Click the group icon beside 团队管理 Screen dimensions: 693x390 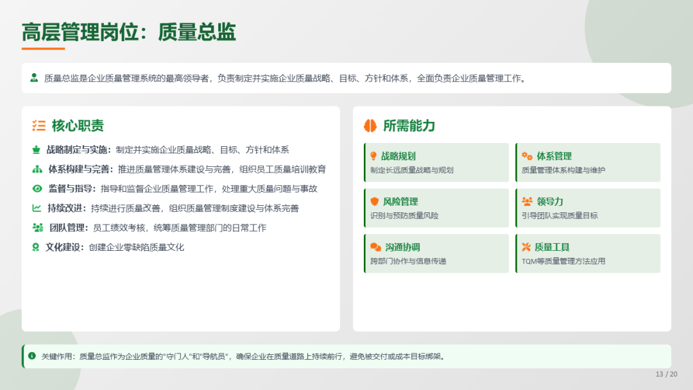[37, 228]
